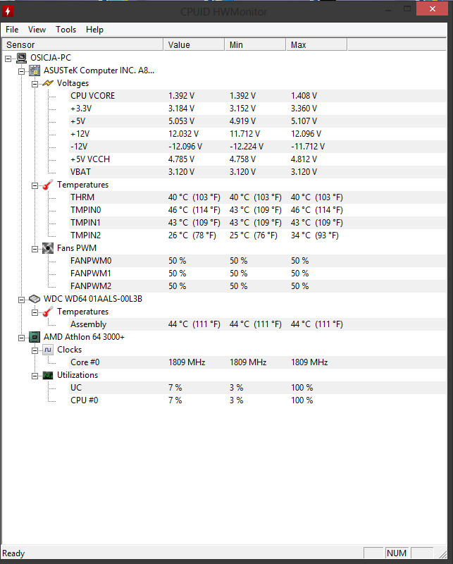Click the ASUSTeK motherboard icon

pyautogui.click(x=35, y=70)
